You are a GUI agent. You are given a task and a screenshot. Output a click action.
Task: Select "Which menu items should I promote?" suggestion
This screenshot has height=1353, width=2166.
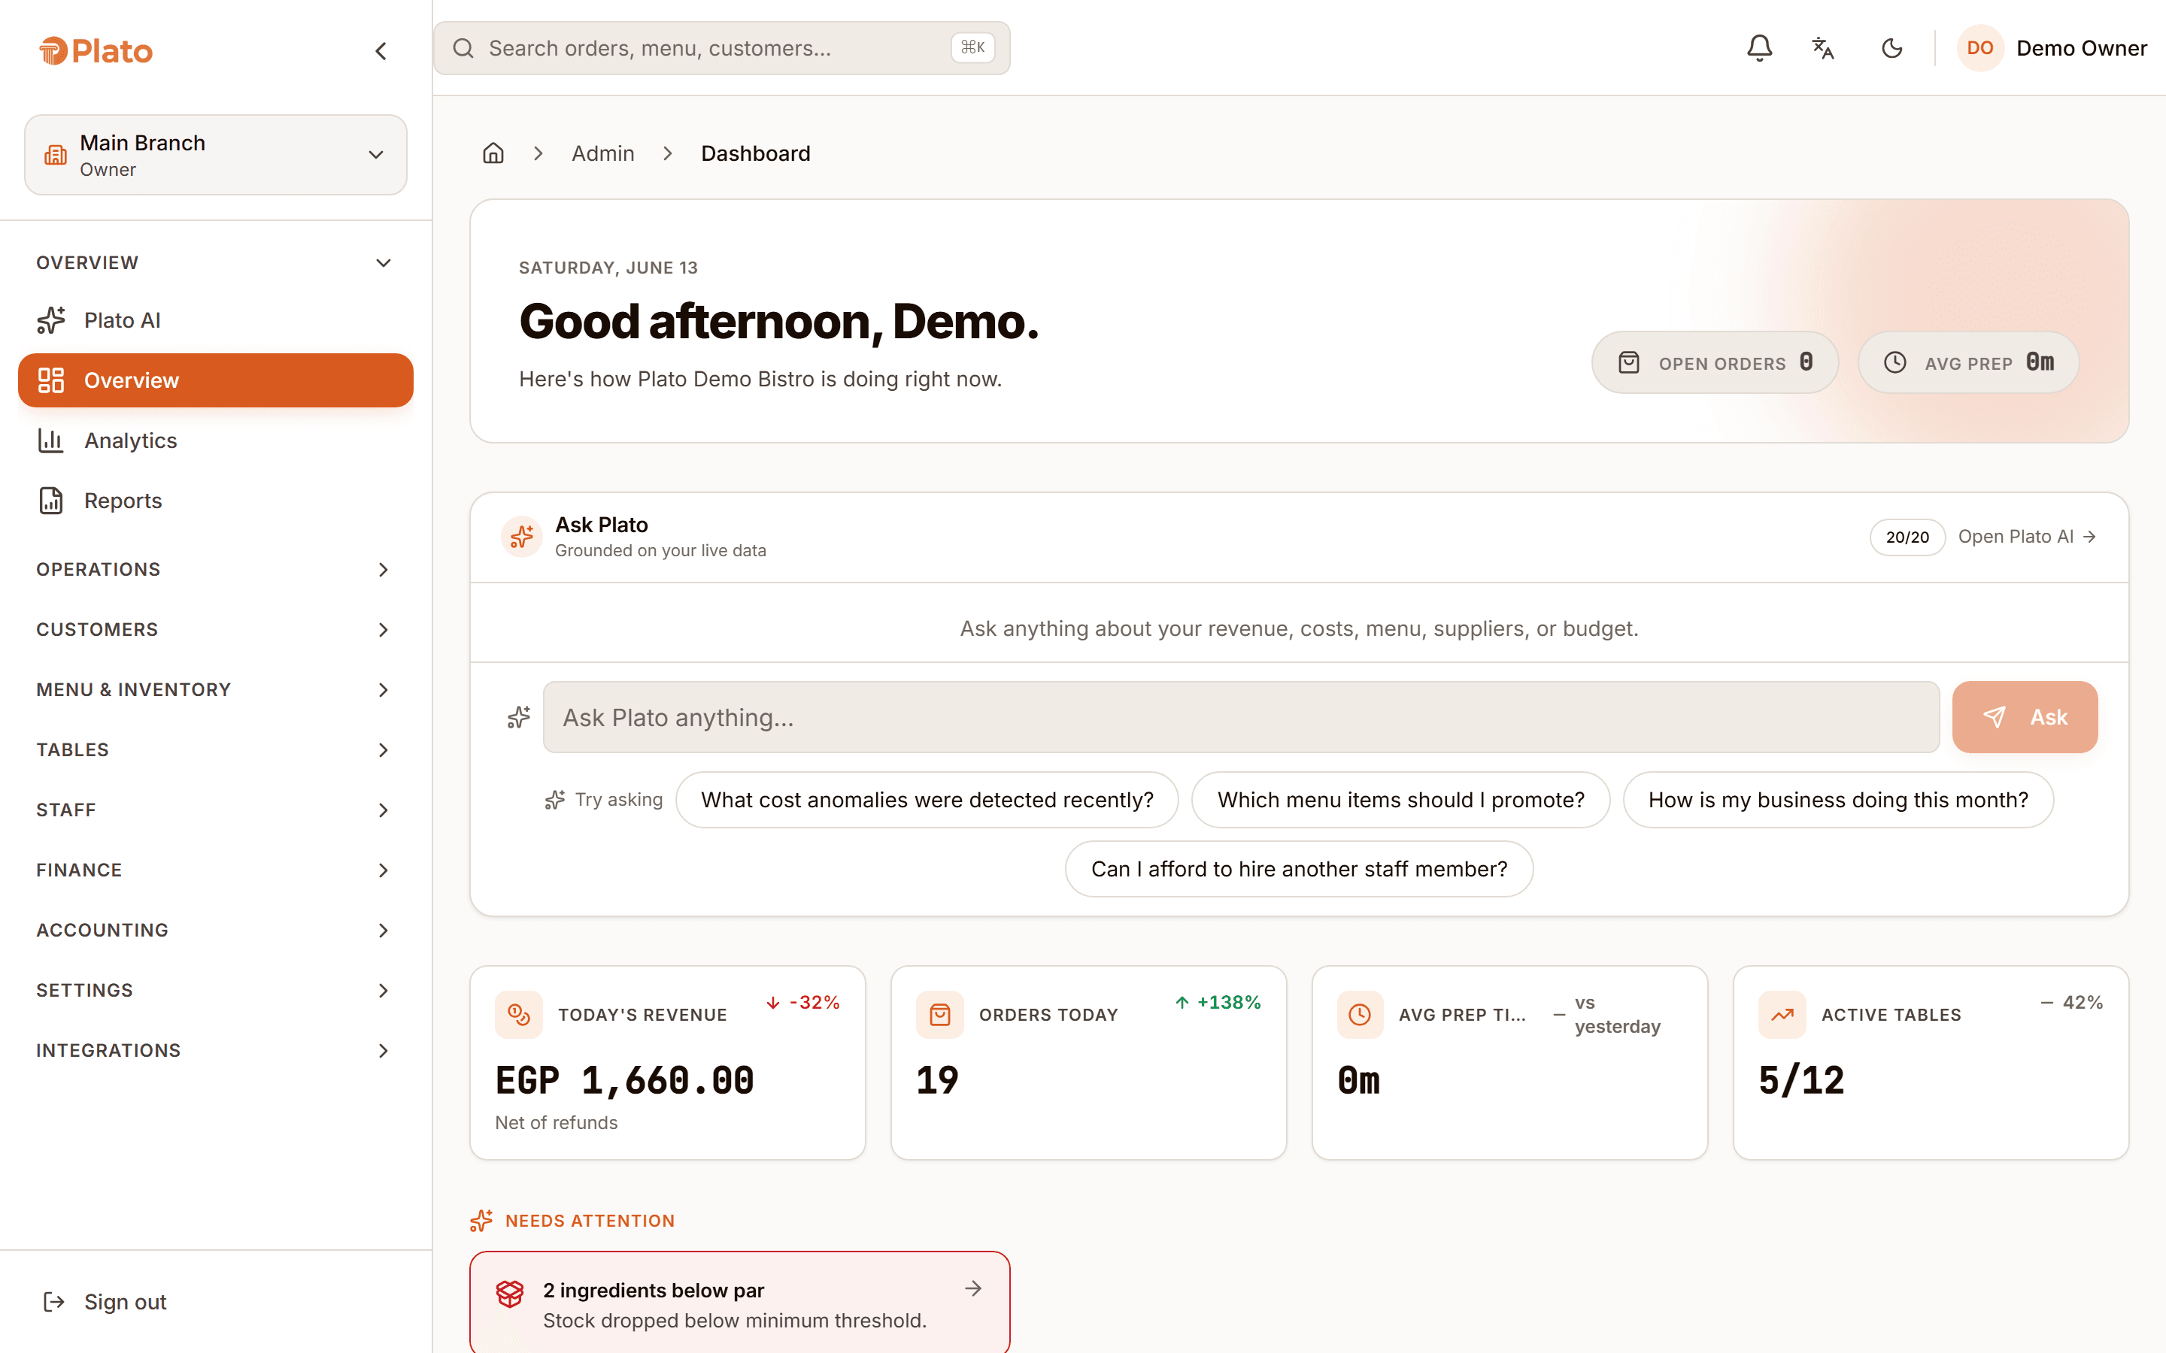1400,800
